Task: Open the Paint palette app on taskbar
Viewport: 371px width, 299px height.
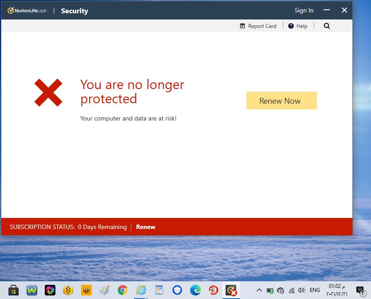Action: (104, 290)
